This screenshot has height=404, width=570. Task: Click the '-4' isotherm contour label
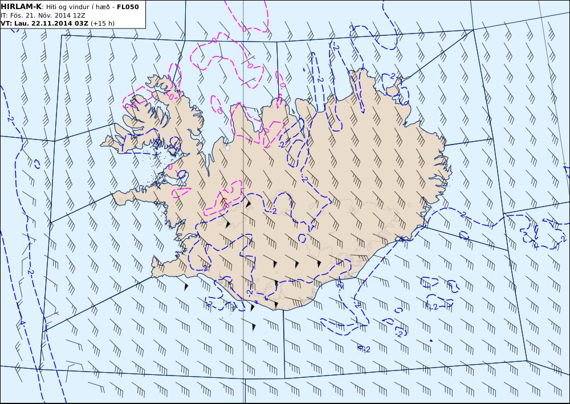(22, 323)
